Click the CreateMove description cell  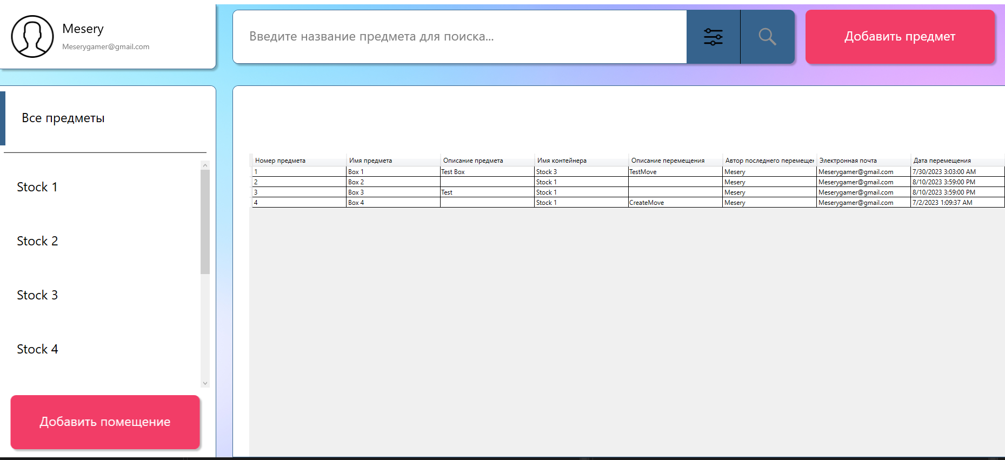click(675, 203)
